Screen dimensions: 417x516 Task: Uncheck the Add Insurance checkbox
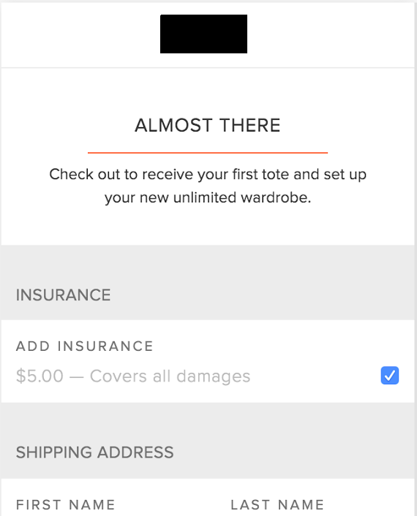(x=390, y=375)
